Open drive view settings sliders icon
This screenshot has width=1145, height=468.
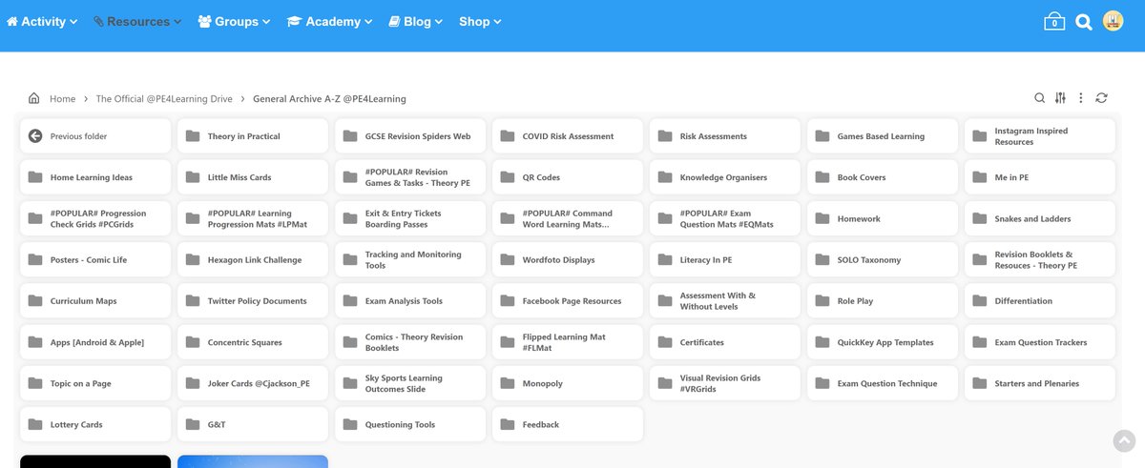pyautogui.click(x=1061, y=97)
